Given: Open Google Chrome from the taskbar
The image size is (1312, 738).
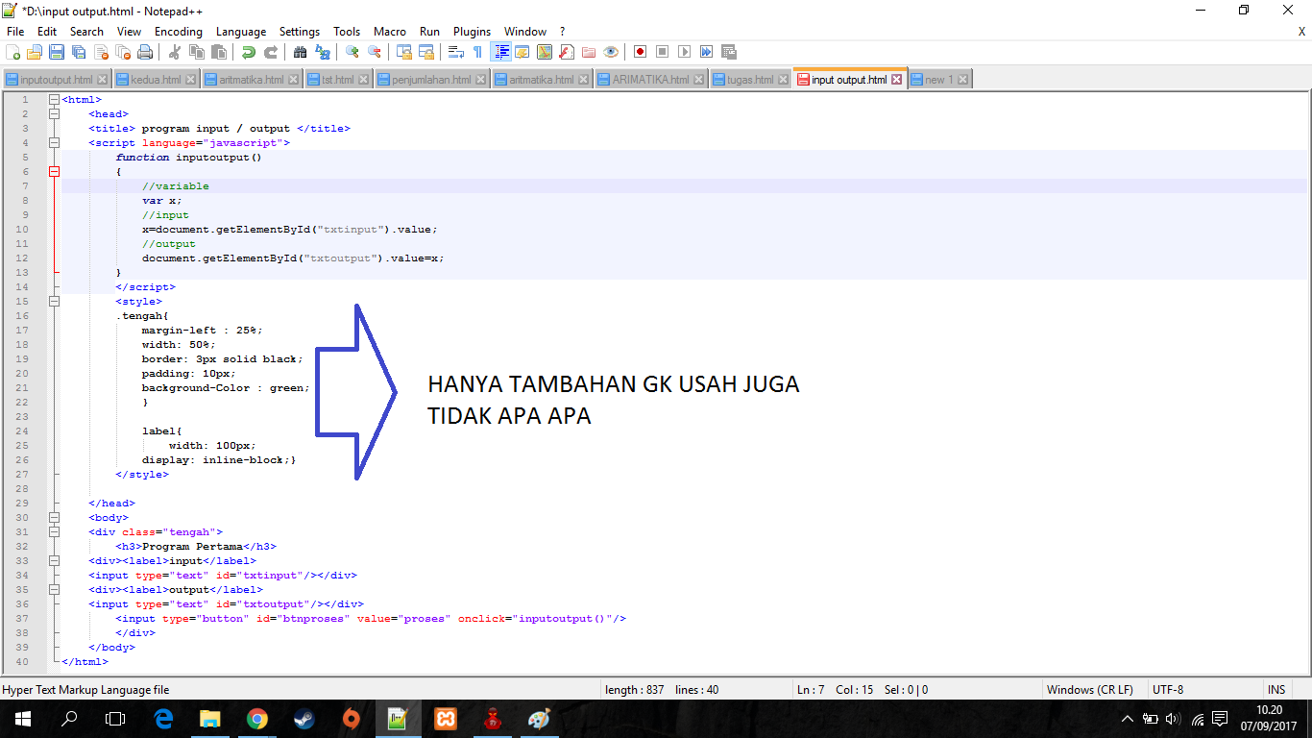Looking at the screenshot, I should (256, 718).
